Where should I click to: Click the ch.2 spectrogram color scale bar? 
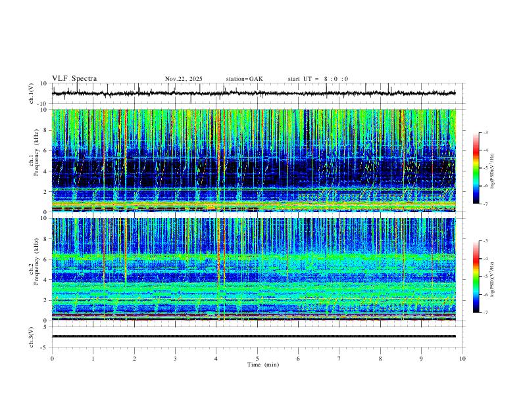[476, 277]
